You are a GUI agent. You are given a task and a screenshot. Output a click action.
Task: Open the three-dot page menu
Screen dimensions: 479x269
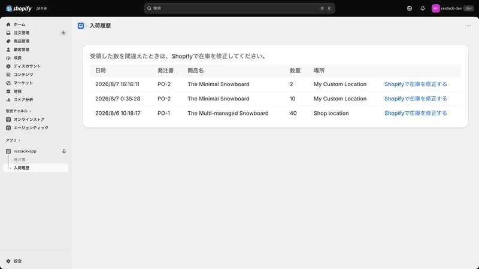tap(469, 26)
